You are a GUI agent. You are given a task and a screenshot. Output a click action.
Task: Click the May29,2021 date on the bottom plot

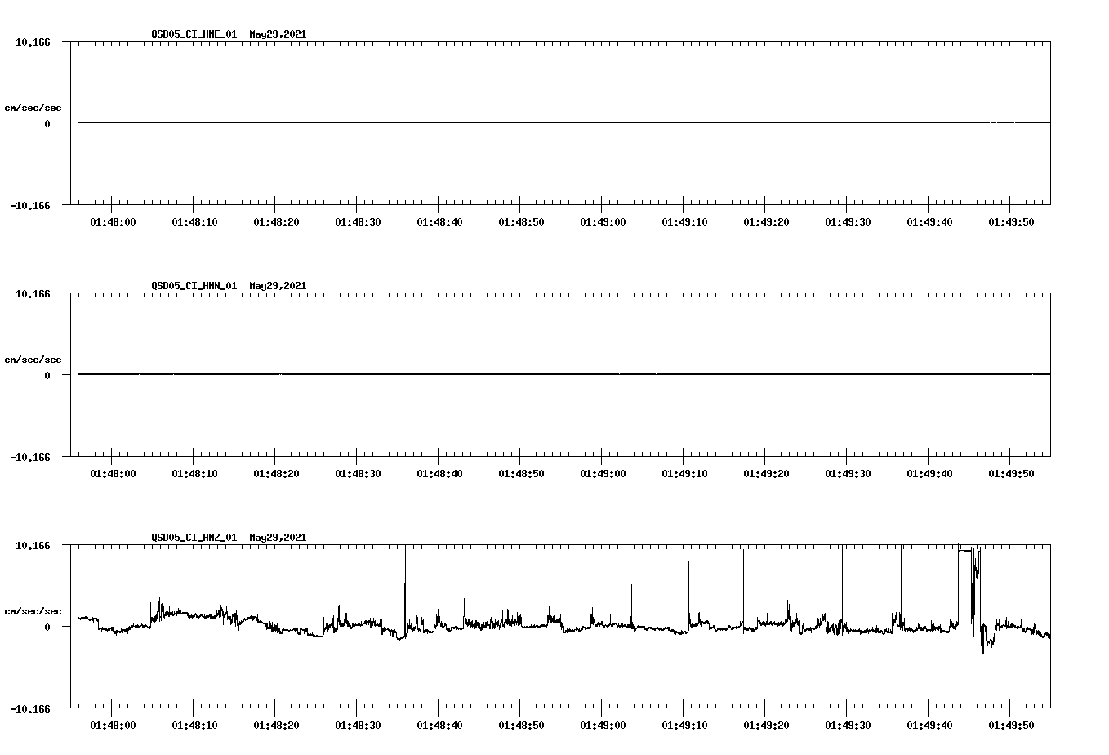pyautogui.click(x=278, y=538)
